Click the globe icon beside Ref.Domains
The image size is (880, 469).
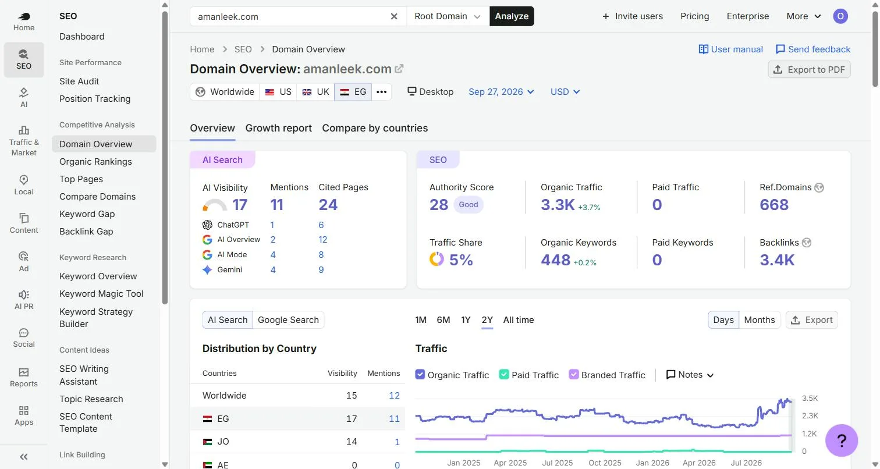tap(819, 187)
